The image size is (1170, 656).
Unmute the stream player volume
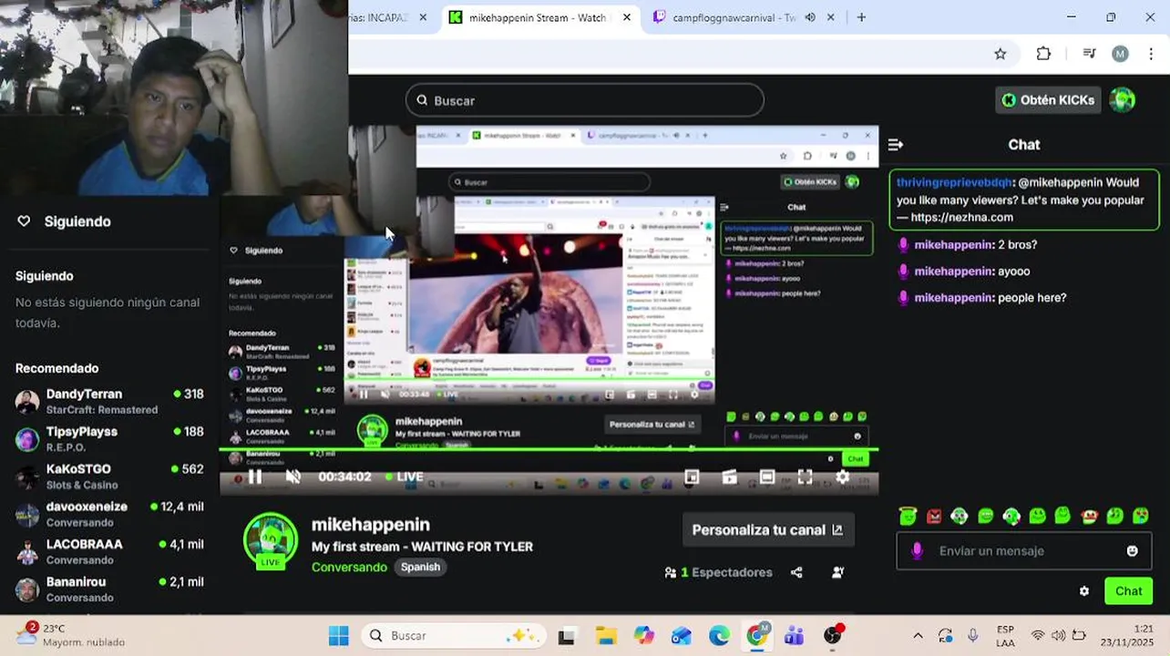[293, 477]
